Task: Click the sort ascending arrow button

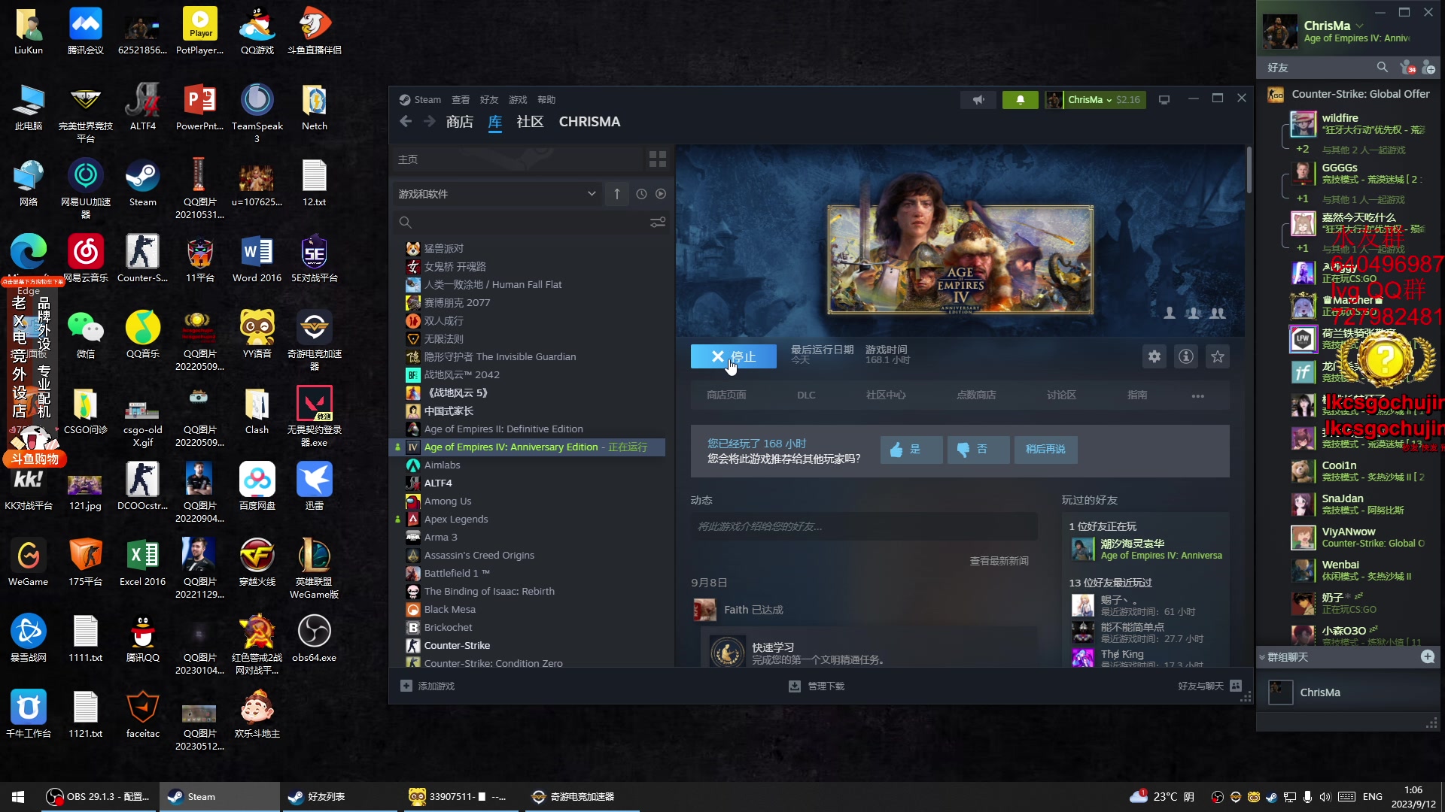Action: click(x=617, y=194)
